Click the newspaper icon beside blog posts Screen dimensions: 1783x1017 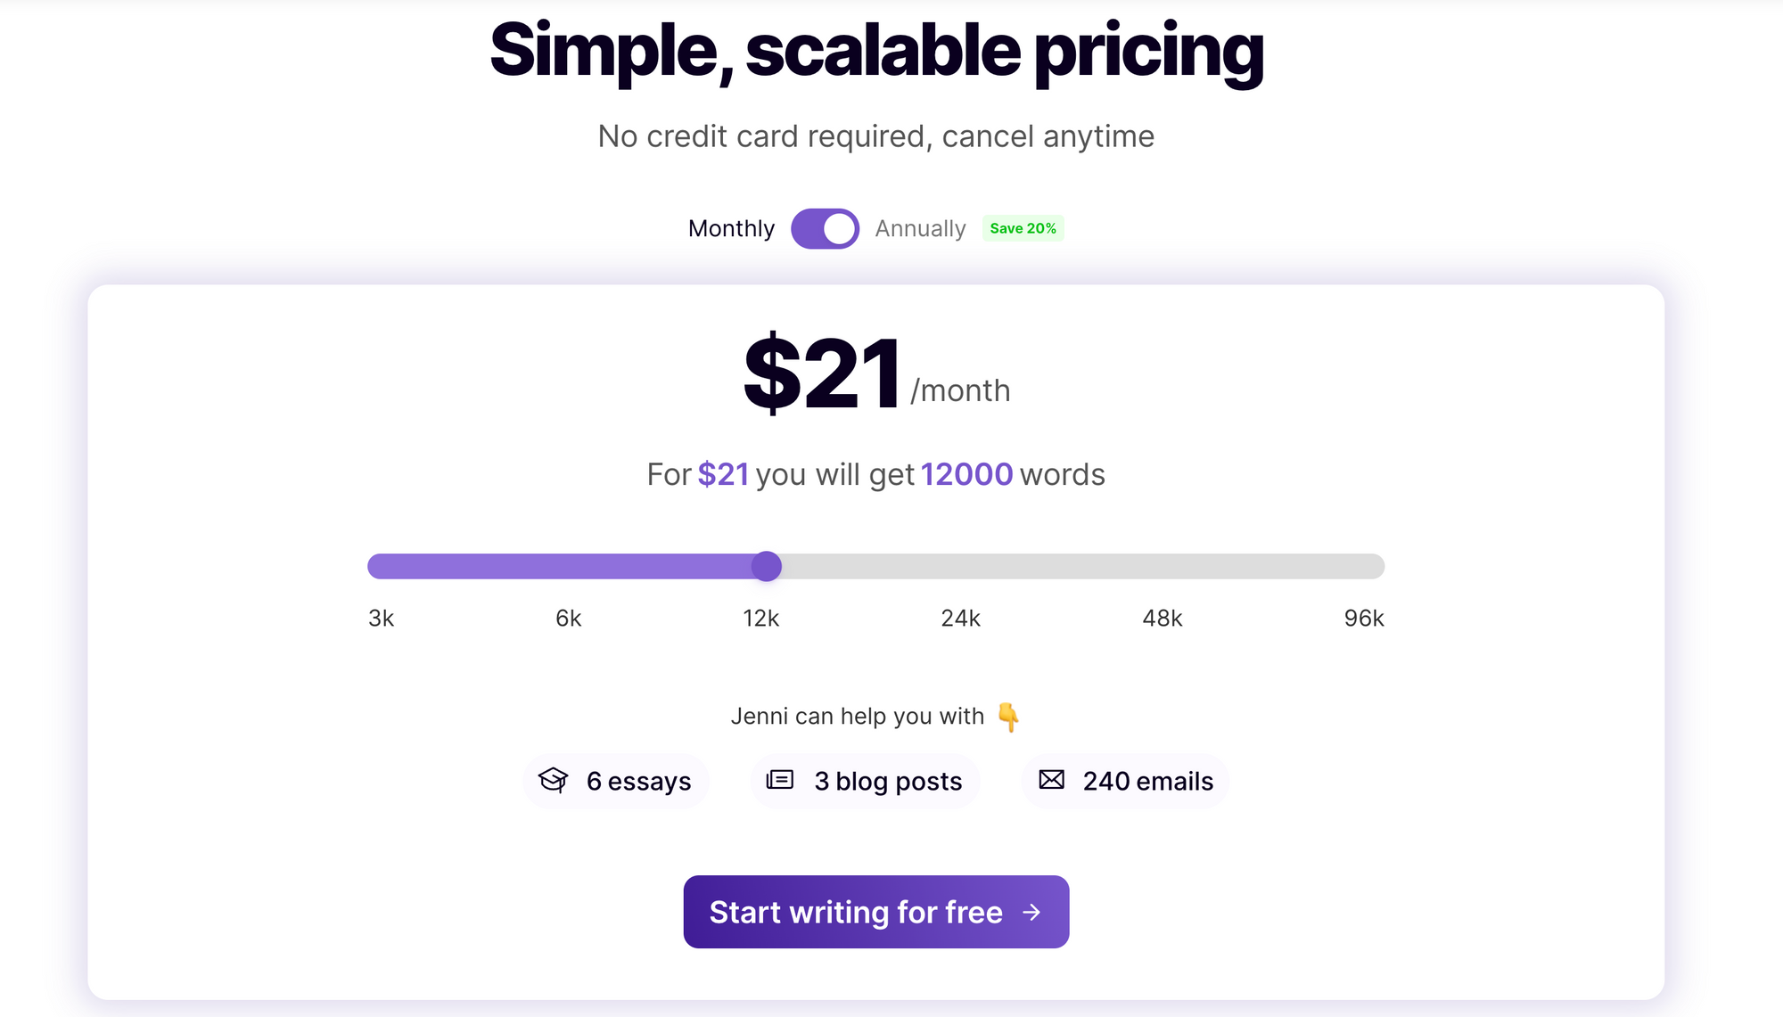[779, 780]
